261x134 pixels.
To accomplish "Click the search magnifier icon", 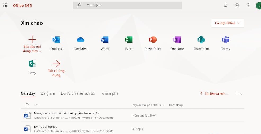I will coord(79,5).
